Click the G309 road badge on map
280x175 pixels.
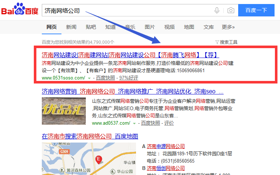tap(64, 152)
